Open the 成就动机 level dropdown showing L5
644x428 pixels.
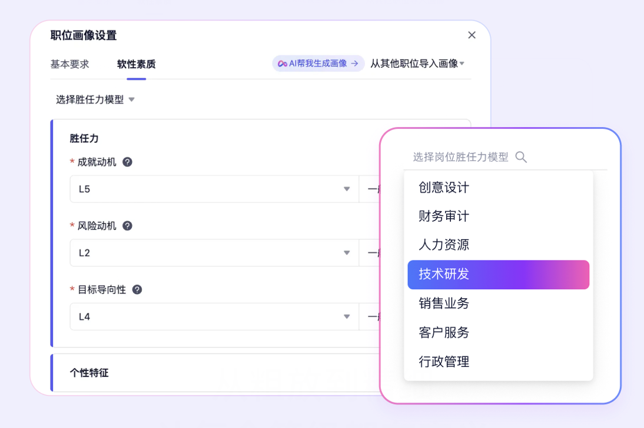pos(214,189)
